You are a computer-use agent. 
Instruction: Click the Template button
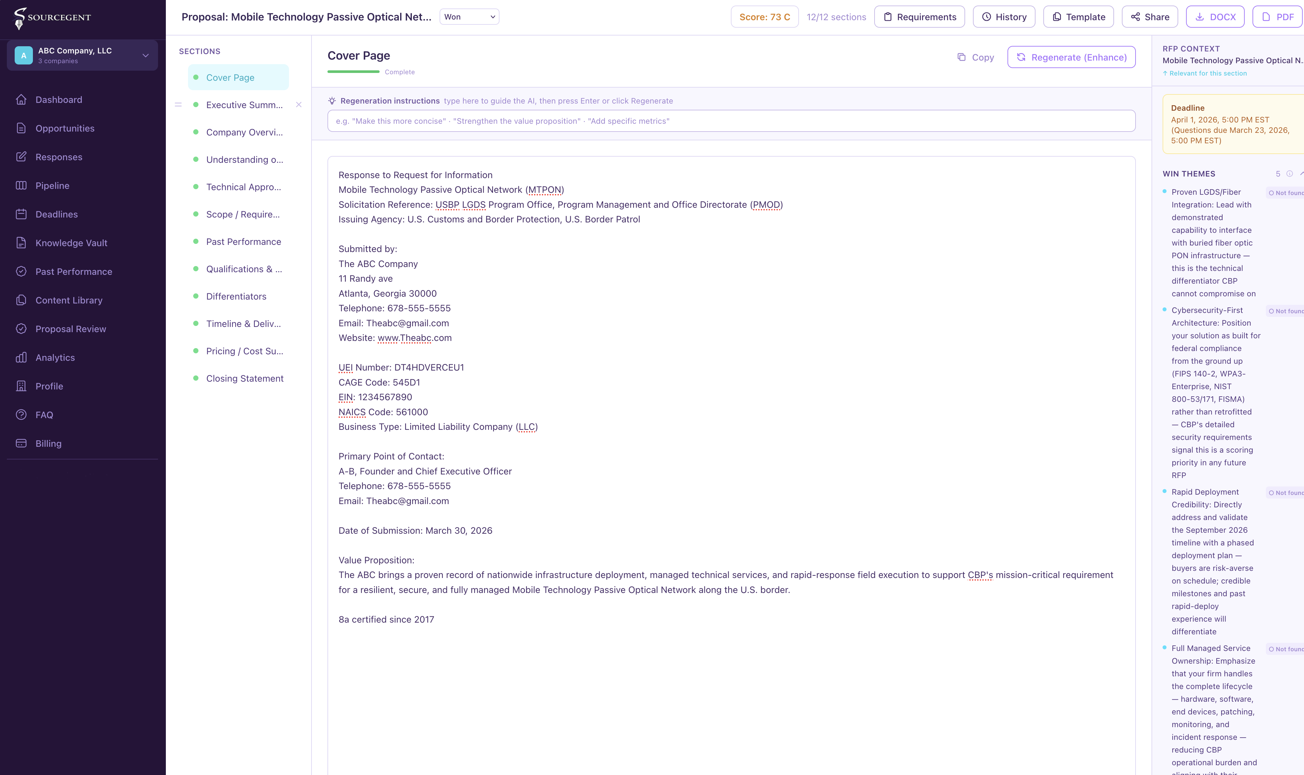click(x=1078, y=17)
